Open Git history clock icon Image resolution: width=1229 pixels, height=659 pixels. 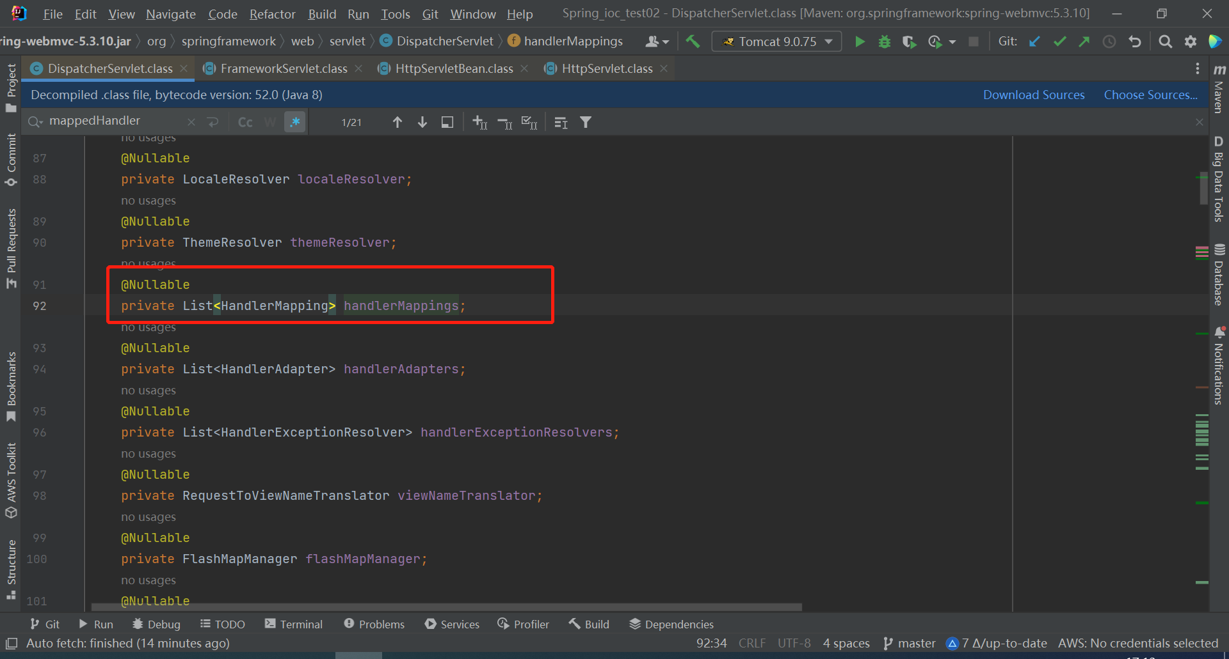(1109, 42)
